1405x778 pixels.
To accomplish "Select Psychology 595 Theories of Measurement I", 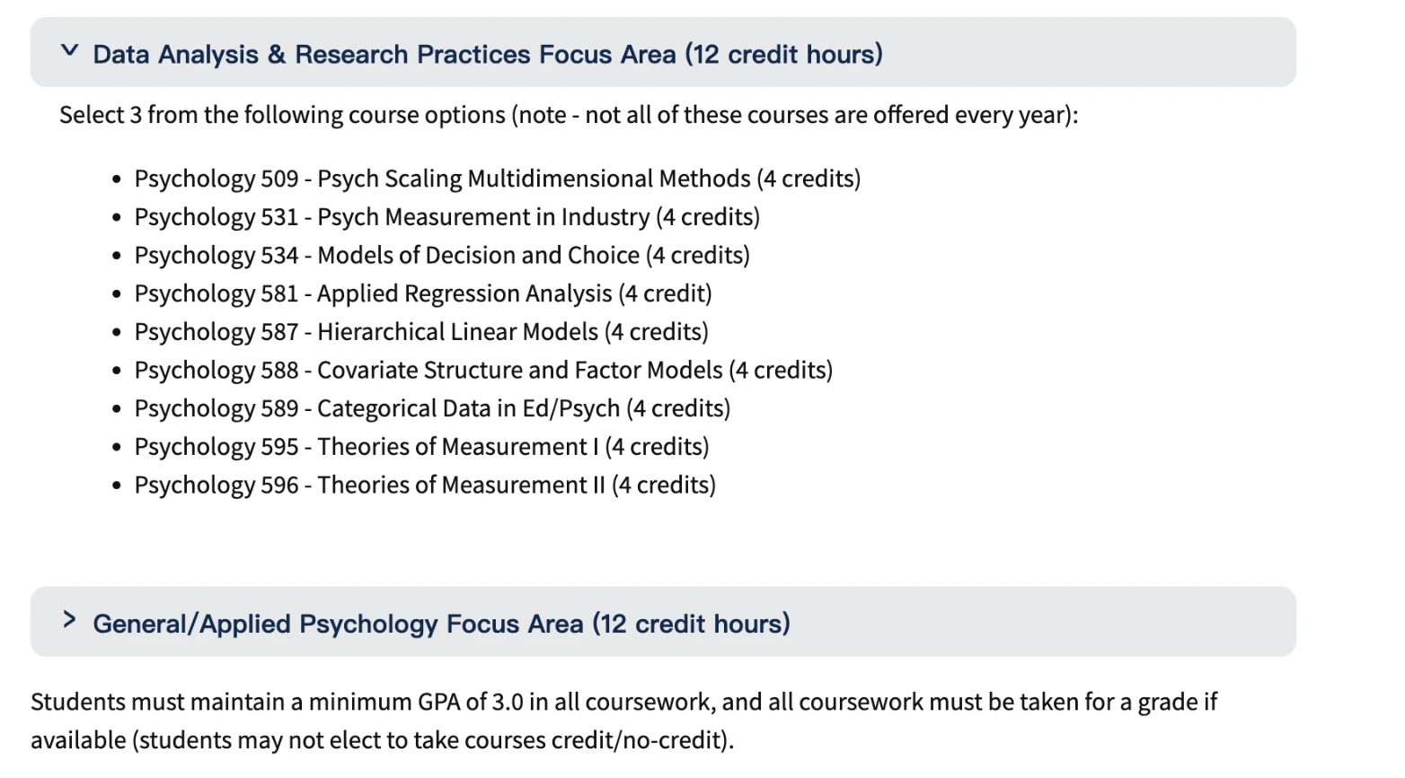I will pyautogui.click(x=421, y=447).
